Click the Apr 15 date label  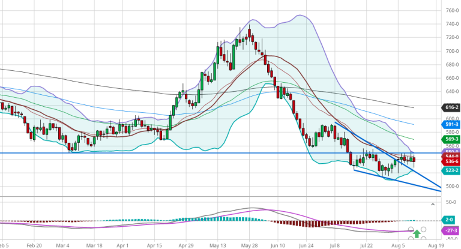155,245
